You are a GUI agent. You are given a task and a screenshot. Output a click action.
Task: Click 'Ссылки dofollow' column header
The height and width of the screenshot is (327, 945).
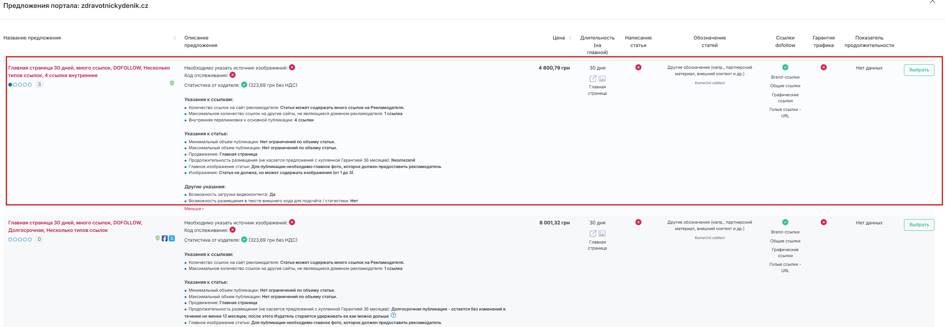coord(785,41)
